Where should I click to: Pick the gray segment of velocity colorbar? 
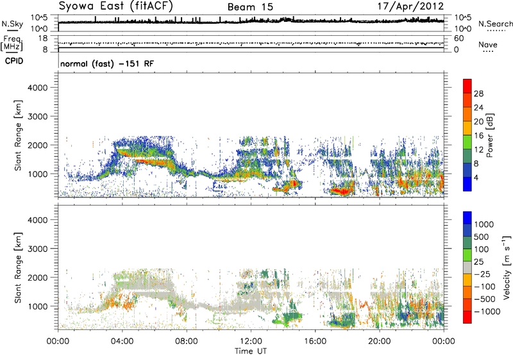pyautogui.click(x=467, y=268)
